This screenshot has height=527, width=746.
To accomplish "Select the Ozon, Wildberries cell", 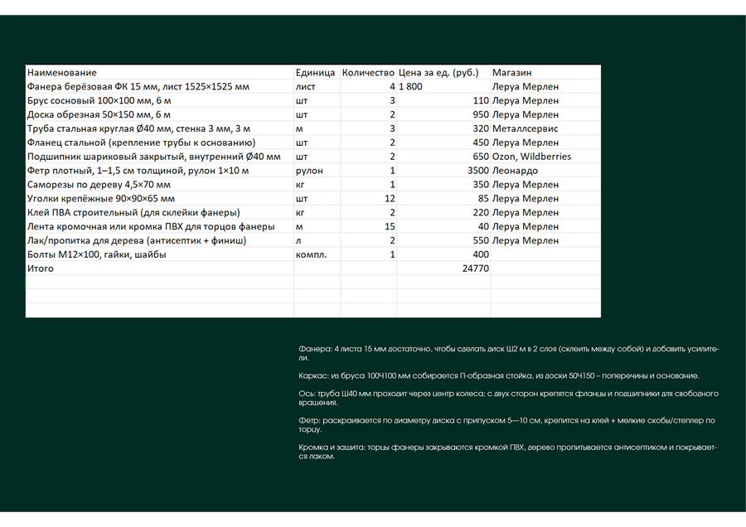I will [545, 157].
